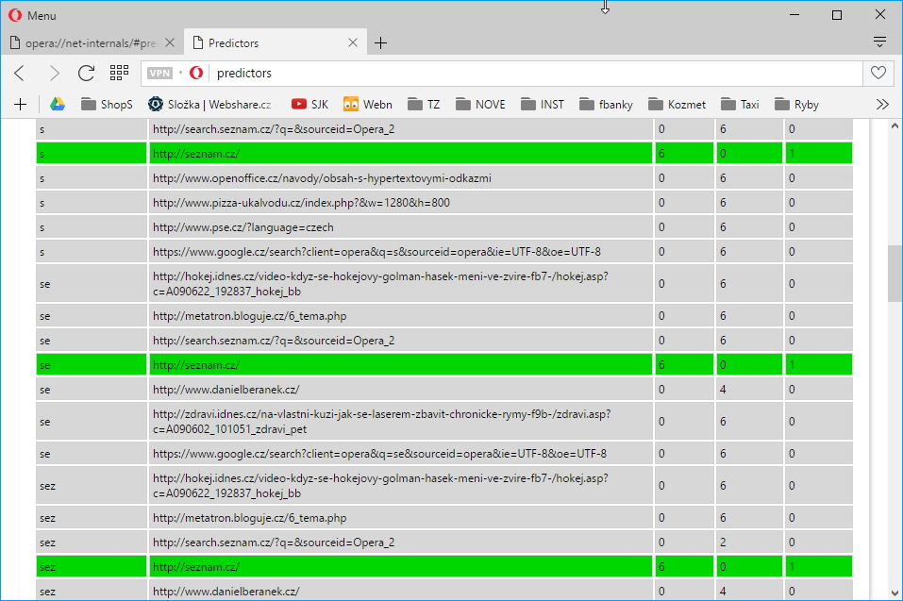Open the TZ bookmark folder

(x=424, y=104)
